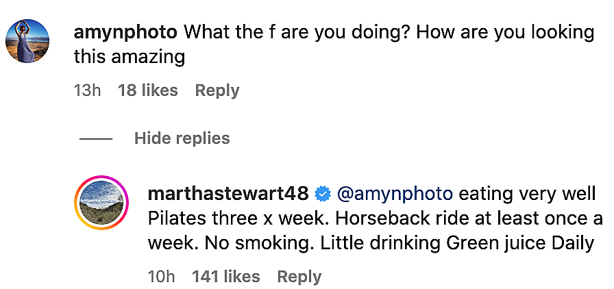Click amynphoto's profile picture avatar
This screenshot has width=614, height=289.
tap(27, 41)
